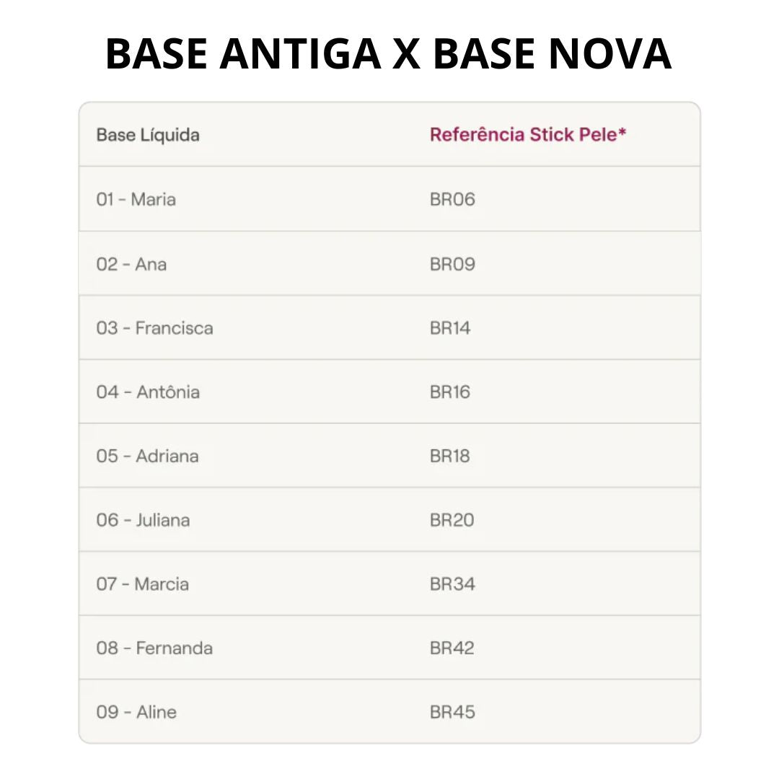The width and height of the screenshot is (779, 779).
Task: Choose the 08 - Fernanda entry
Action: pos(154,648)
